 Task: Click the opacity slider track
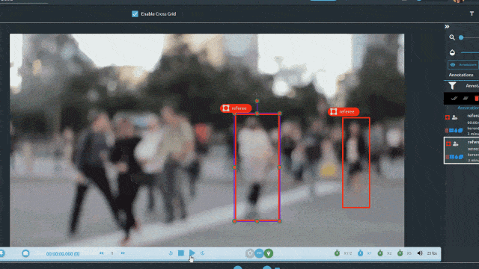[470, 52]
